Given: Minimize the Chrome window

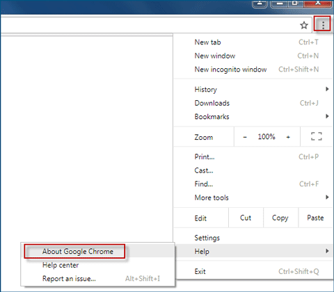Looking at the screenshot, I should point(280,3).
